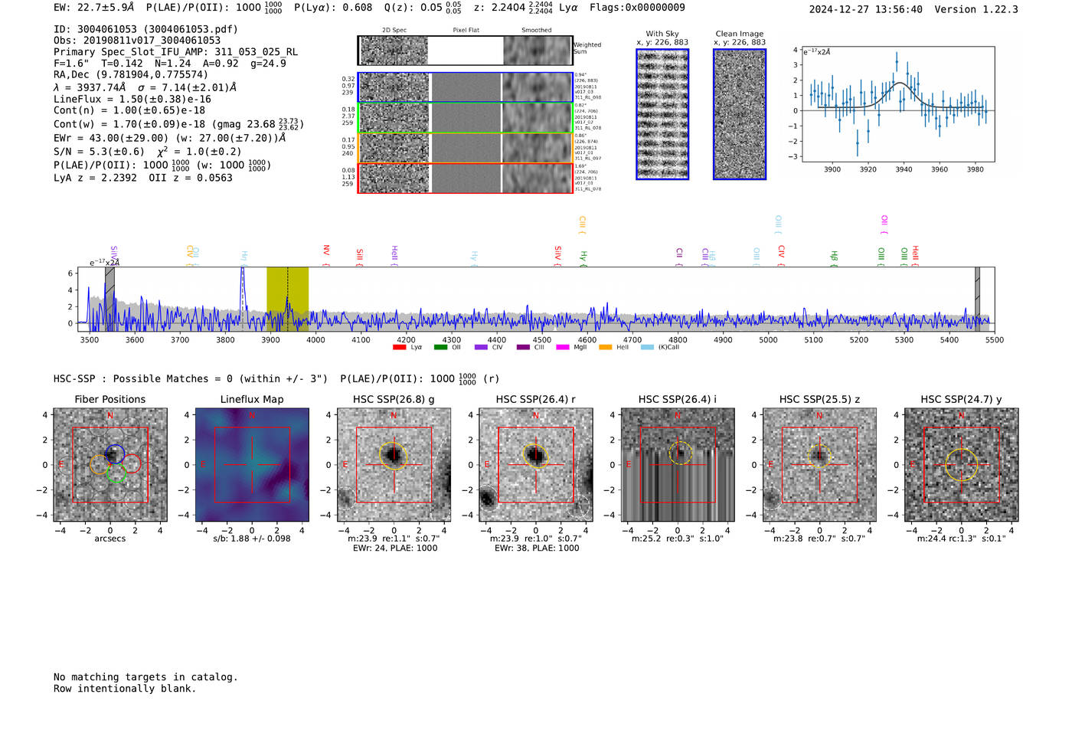Image resolution: width=1072 pixels, height=730 pixels.
Task: Select the With Sky image panel
Action: pyautogui.click(x=662, y=114)
